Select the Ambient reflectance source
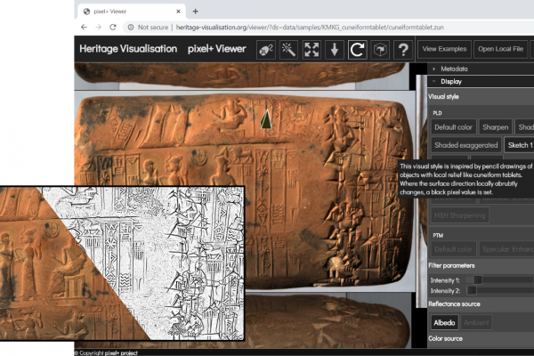Screen dimensions: 534x356 (x=478, y=321)
